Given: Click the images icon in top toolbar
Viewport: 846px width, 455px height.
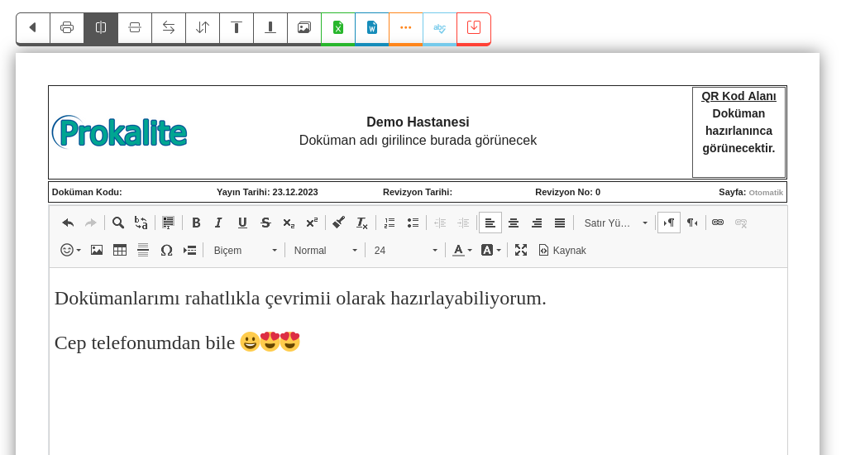Looking at the screenshot, I should click(304, 27).
